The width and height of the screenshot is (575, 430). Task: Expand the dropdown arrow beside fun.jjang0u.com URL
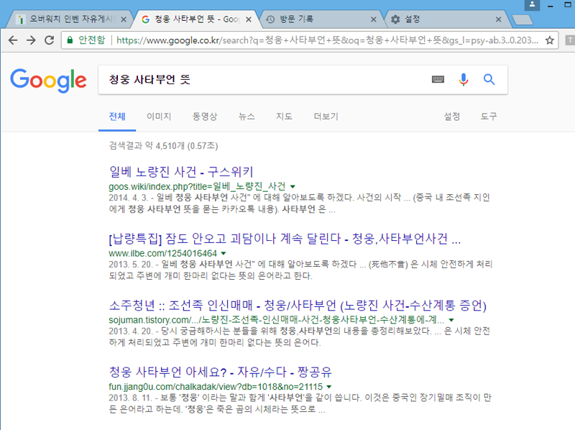pos(329,387)
